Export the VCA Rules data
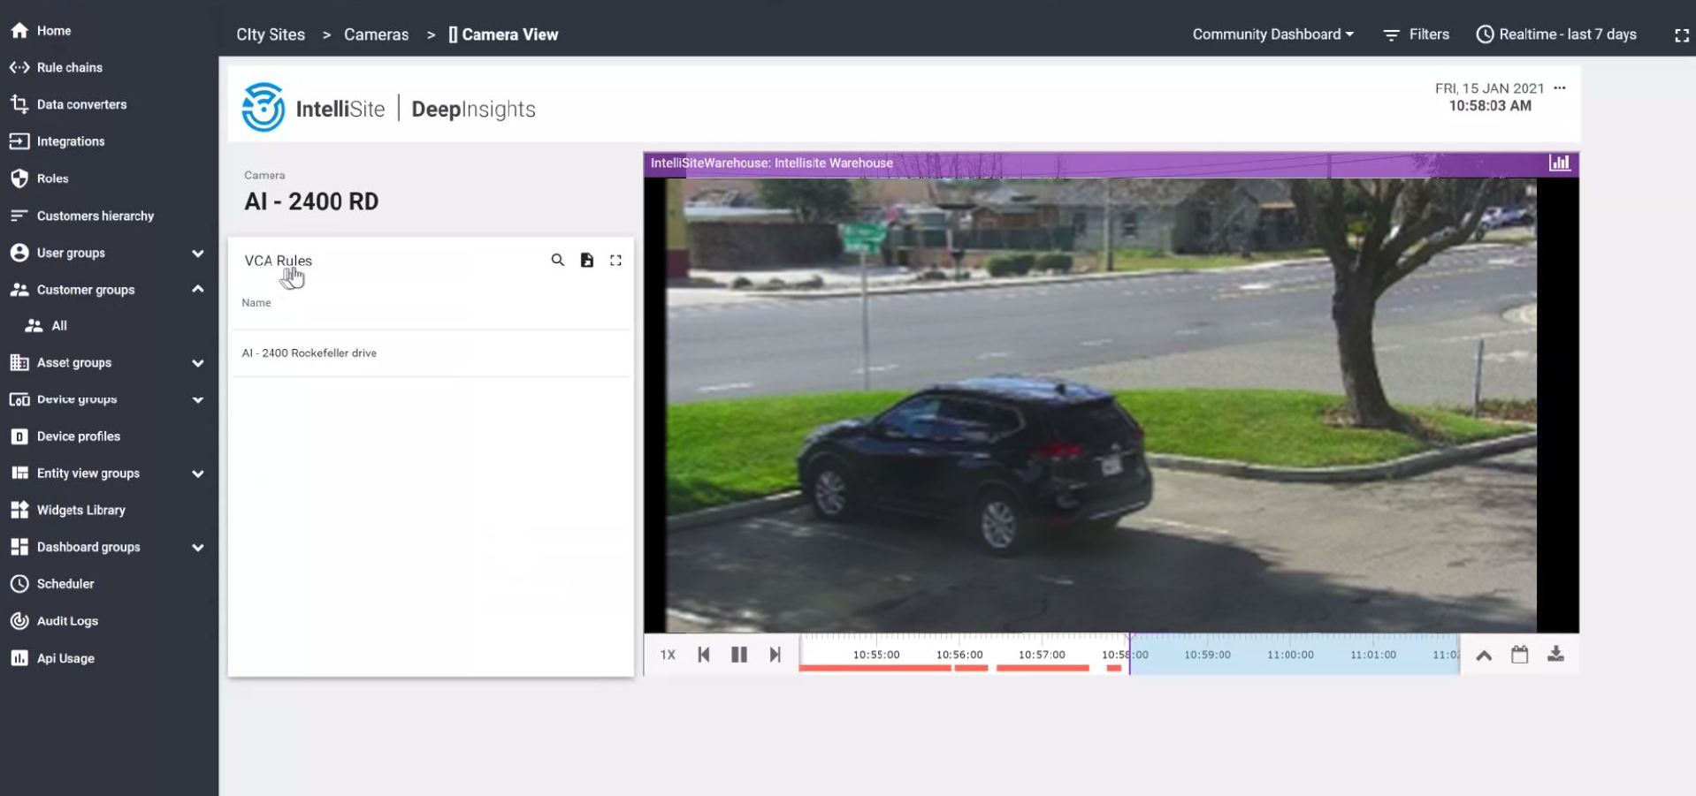 pyautogui.click(x=587, y=260)
